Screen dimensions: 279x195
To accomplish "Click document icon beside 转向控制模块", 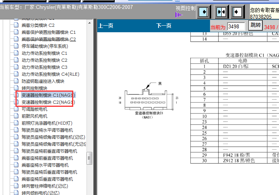I will 16,88.
